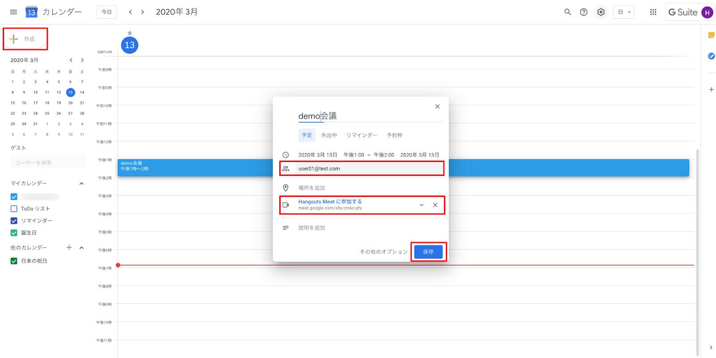
Task: Click the 今日 today button
Action: click(x=107, y=12)
